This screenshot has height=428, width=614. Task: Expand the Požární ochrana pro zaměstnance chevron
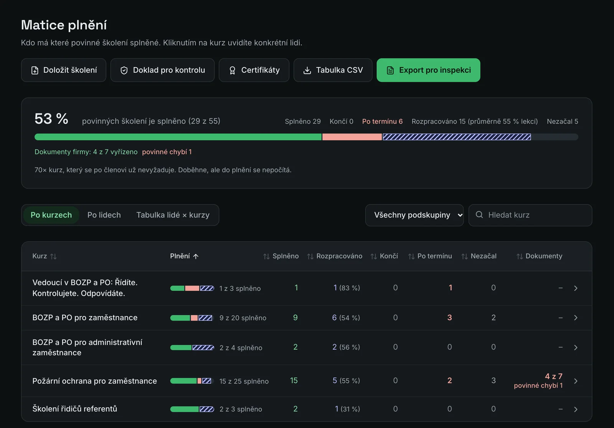(576, 381)
